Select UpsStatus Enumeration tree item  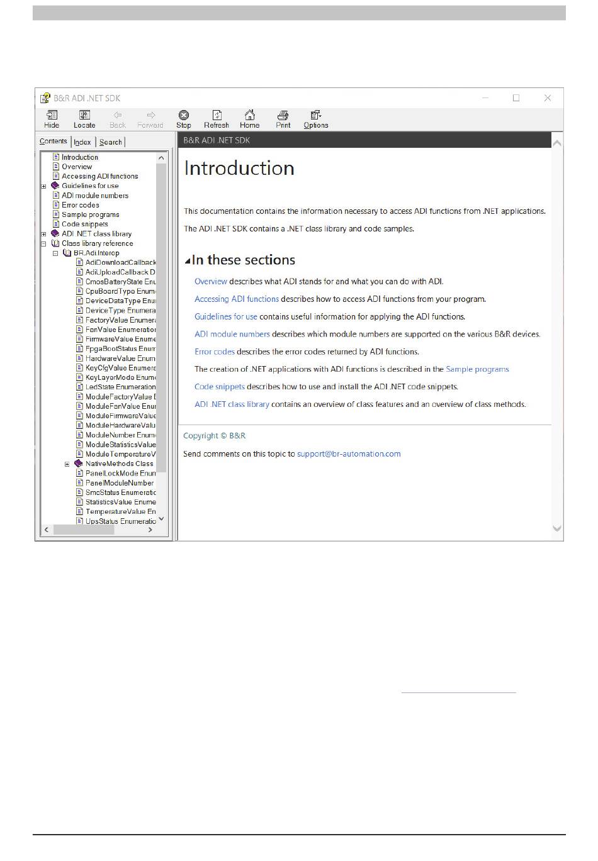click(120, 521)
